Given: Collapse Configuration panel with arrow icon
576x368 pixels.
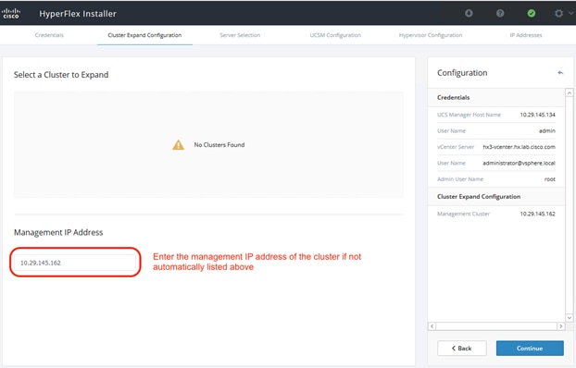Looking at the screenshot, I should coord(560,73).
